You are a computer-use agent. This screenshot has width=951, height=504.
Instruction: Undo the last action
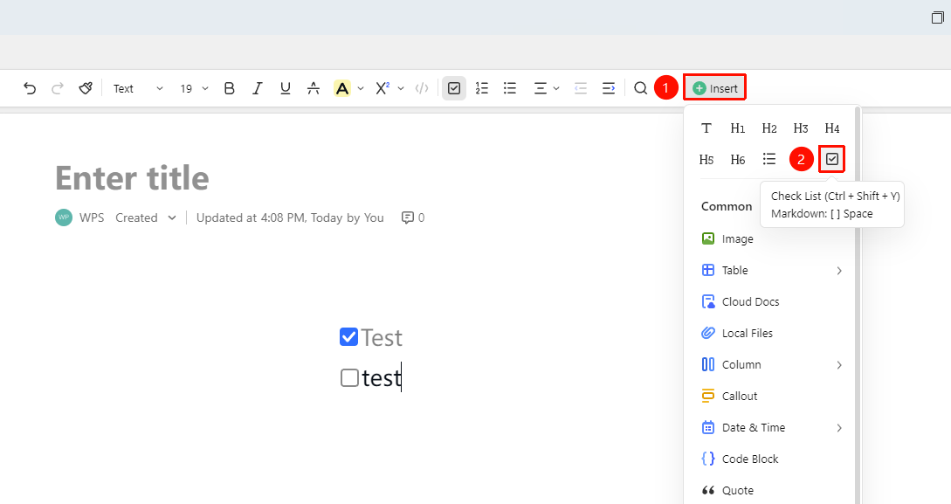30,88
